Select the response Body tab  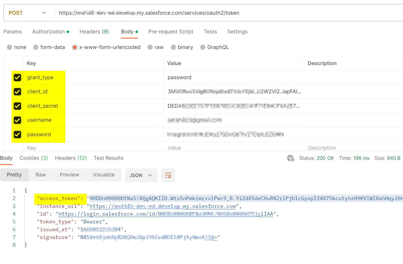point(6,158)
